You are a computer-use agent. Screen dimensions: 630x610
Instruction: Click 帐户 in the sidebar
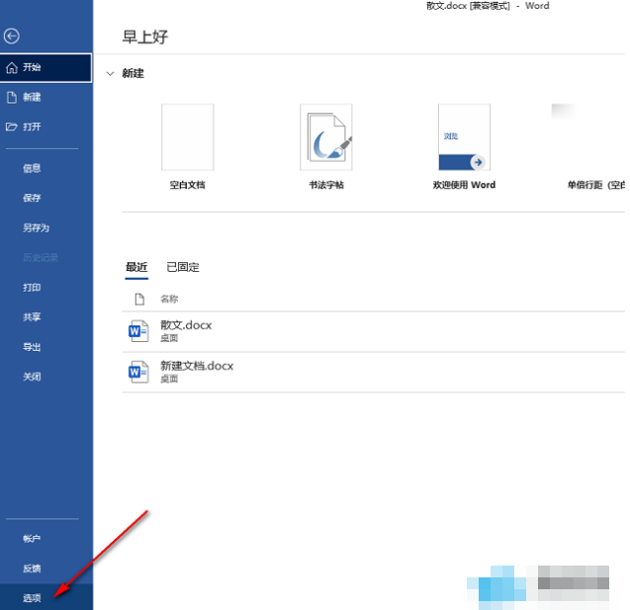tap(32, 539)
